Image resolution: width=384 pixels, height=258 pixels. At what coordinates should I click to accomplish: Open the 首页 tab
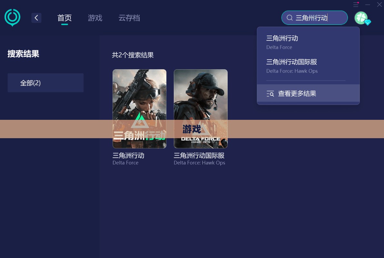click(64, 18)
